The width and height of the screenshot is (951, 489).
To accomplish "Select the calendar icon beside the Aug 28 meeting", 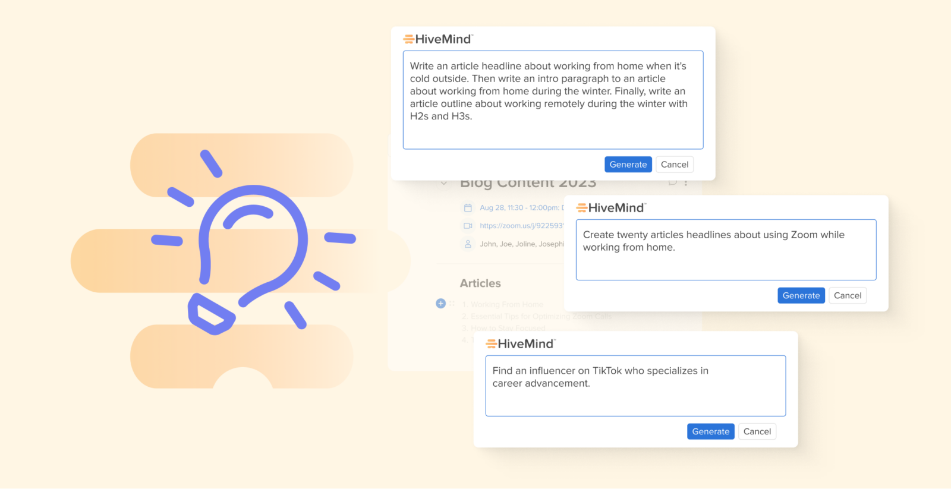I will pyautogui.click(x=467, y=208).
